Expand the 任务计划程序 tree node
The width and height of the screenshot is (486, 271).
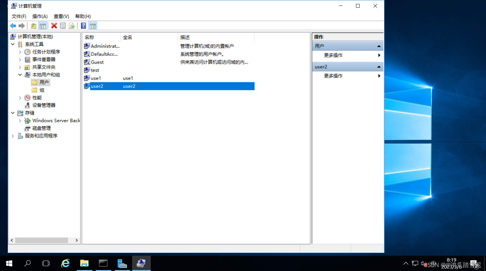[20, 52]
